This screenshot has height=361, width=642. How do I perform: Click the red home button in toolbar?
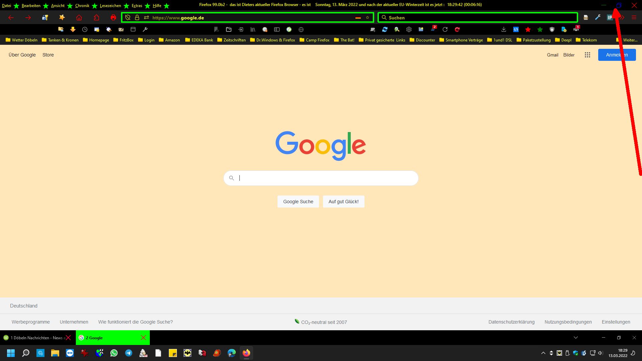coord(79,18)
